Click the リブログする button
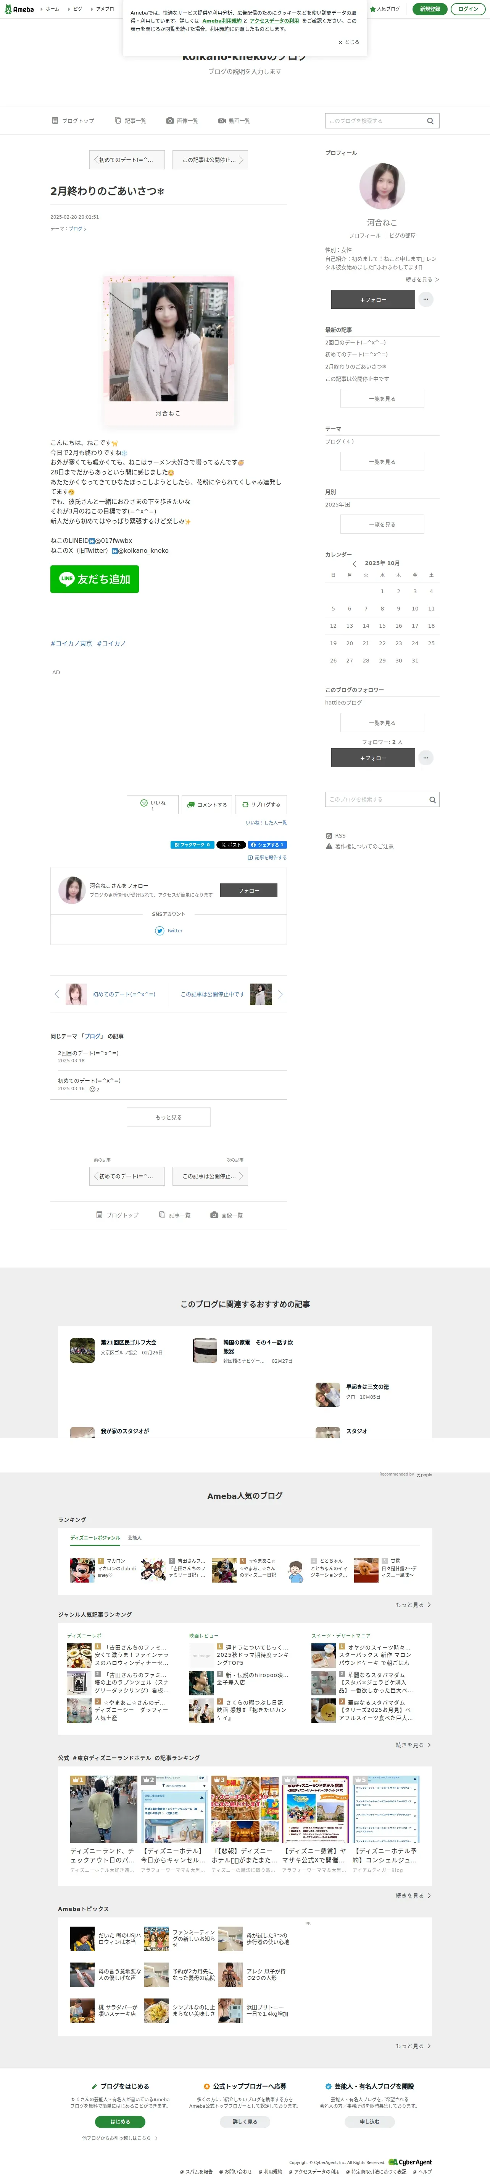Viewport: 490px width, 2177px height. pyautogui.click(x=261, y=805)
